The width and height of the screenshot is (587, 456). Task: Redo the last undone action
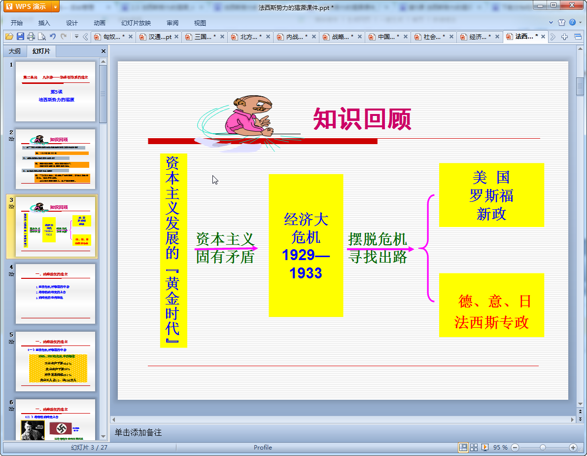coord(64,37)
